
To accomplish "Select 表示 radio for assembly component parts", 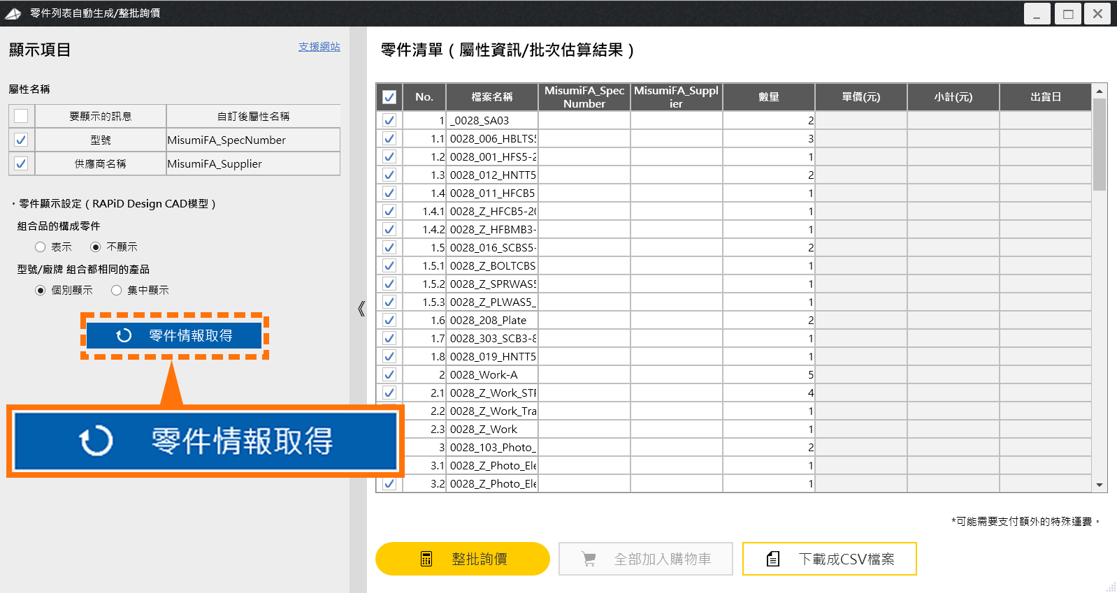I will (x=41, y=247).
